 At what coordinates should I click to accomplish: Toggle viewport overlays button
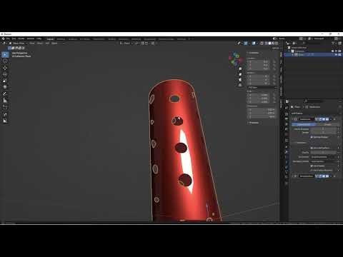254,44
